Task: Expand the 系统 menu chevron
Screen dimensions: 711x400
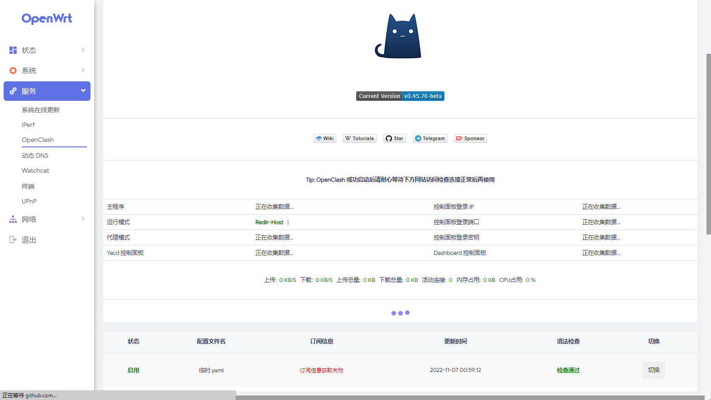Action: tap(83, 70)
